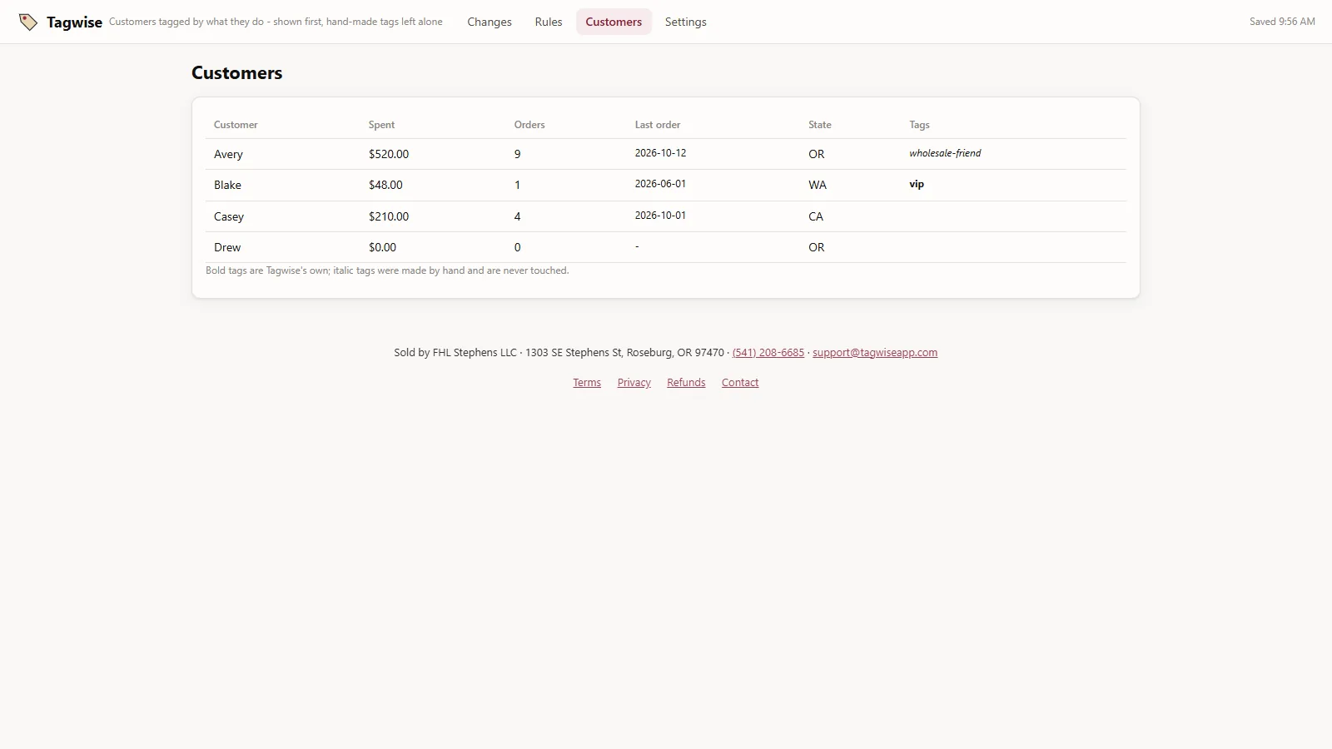The width and height of the screenshot is (1332, 749).
Task: Open the Rules tab
Action: [x=549, y=22]
